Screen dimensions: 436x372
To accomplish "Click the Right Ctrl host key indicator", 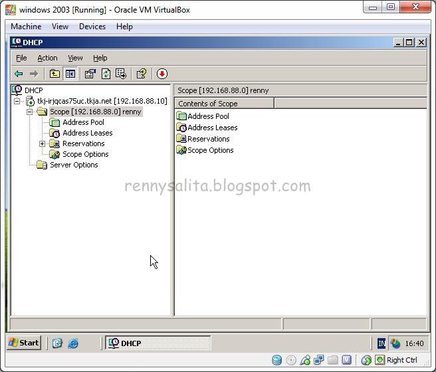I will (x=401, y=360).
